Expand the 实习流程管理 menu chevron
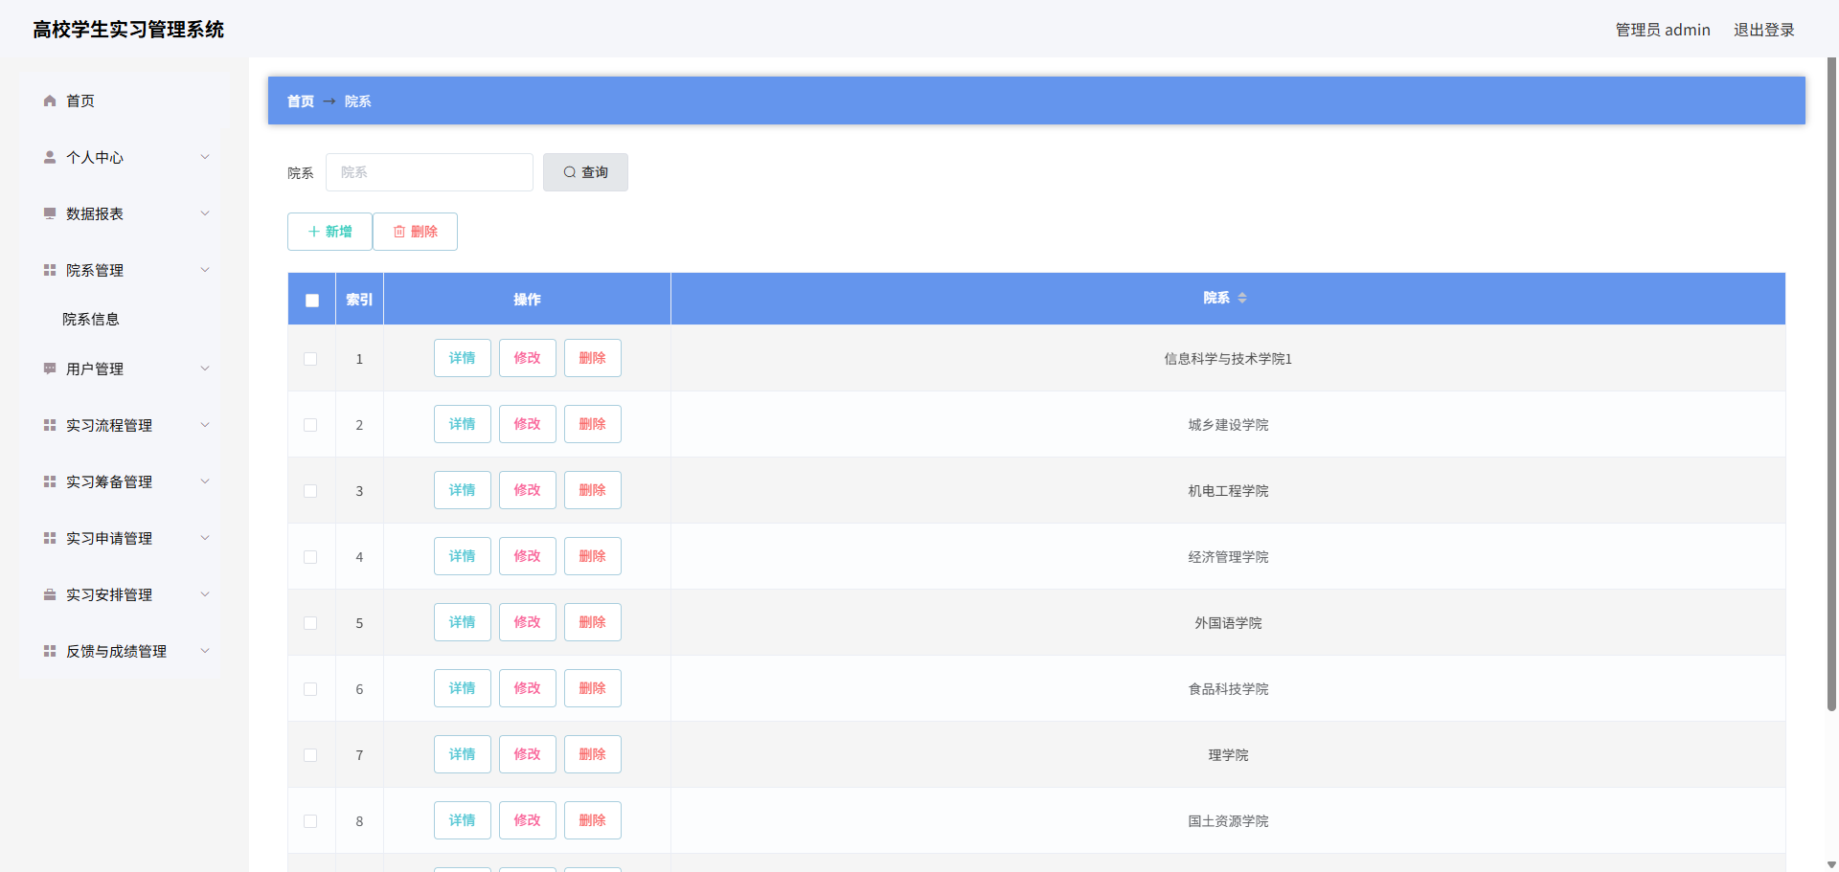Screen dimensions: 1839x872 tap(204, 425)
